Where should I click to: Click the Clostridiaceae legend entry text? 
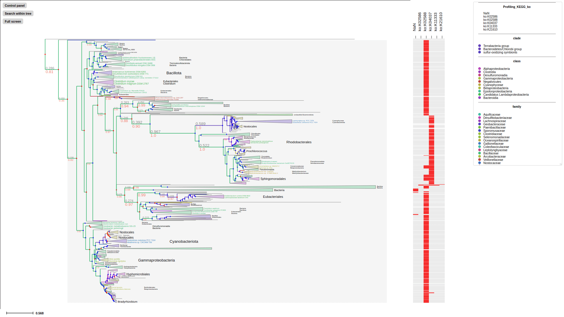[x=493, y=134]
